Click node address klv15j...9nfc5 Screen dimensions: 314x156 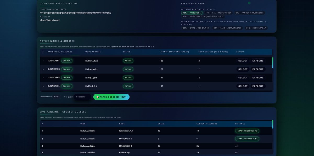[x=91, y=86]
